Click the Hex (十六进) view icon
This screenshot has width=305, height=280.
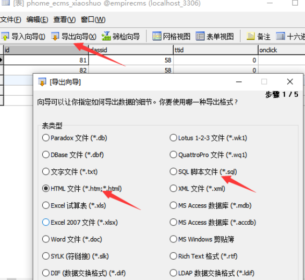pos(280,36)
